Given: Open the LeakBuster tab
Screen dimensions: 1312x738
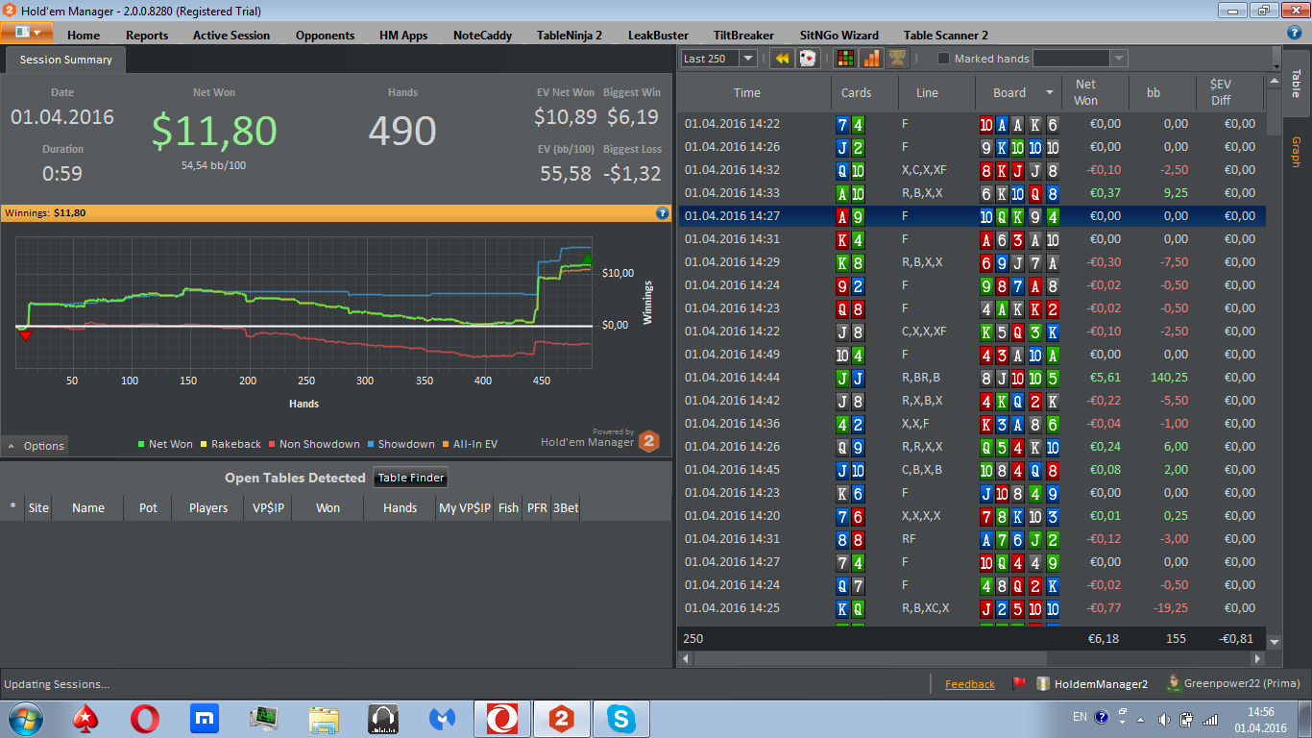Looking at the screenshot, I should pyautogui.click(x=658, y=35).
